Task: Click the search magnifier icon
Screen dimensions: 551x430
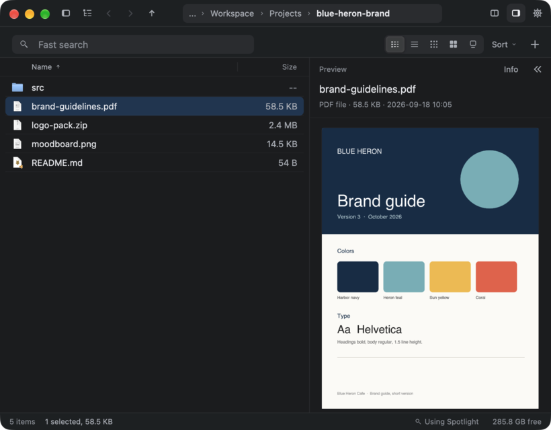Action: (24, 44)
